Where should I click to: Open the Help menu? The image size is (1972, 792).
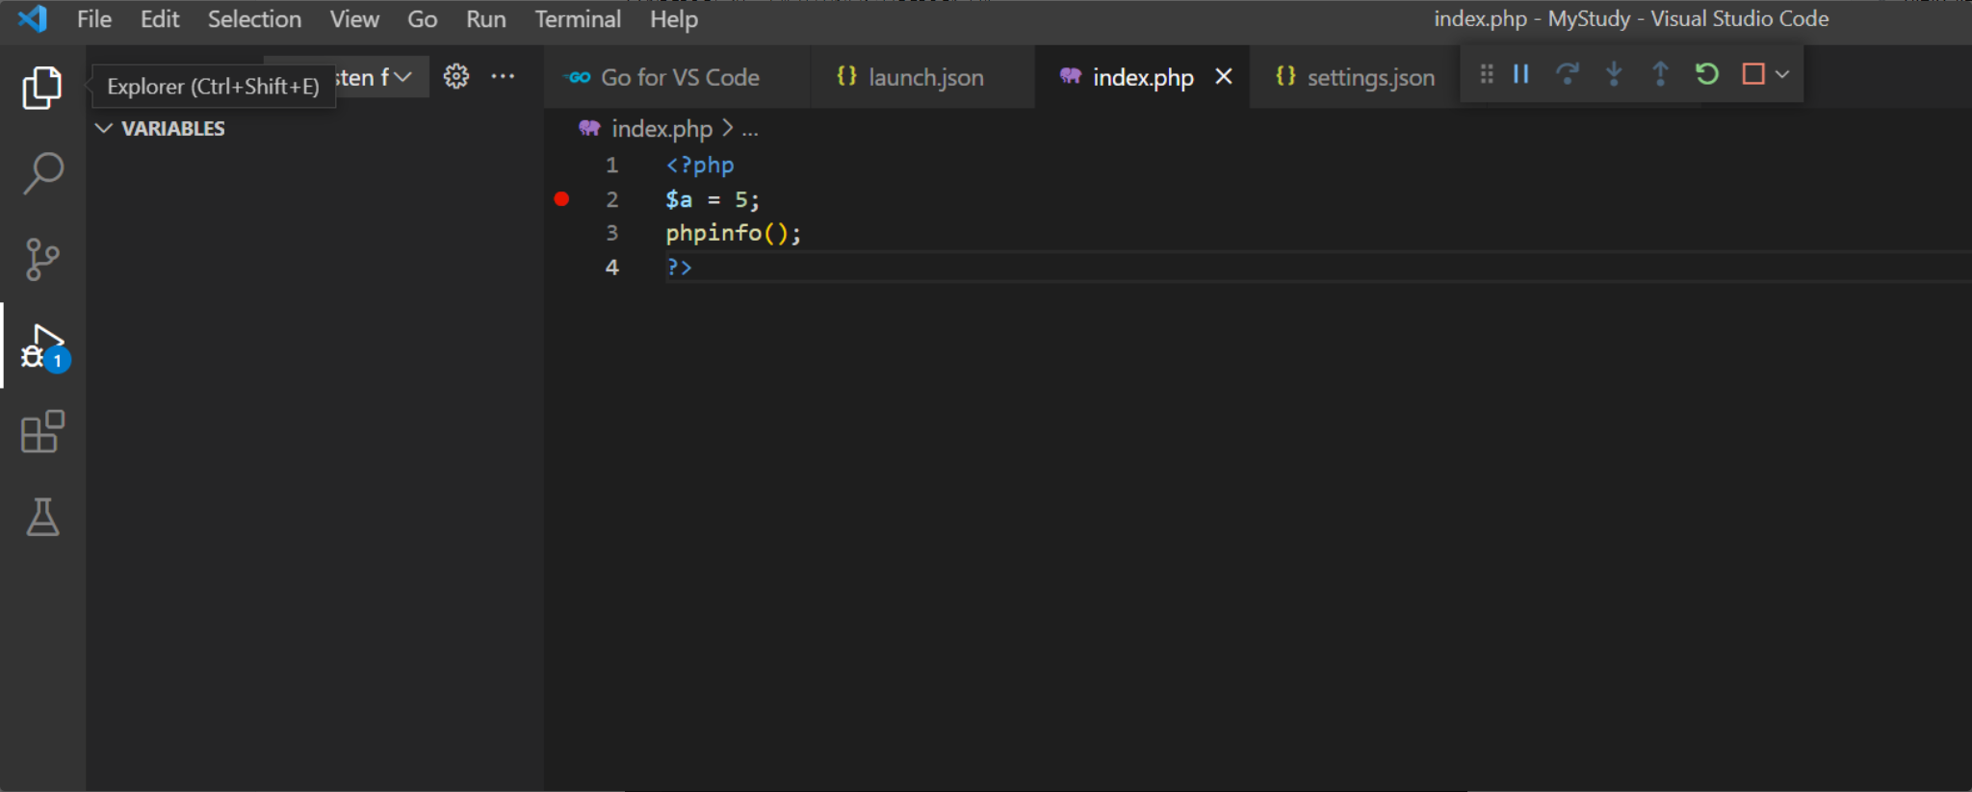tap(674, 19)
